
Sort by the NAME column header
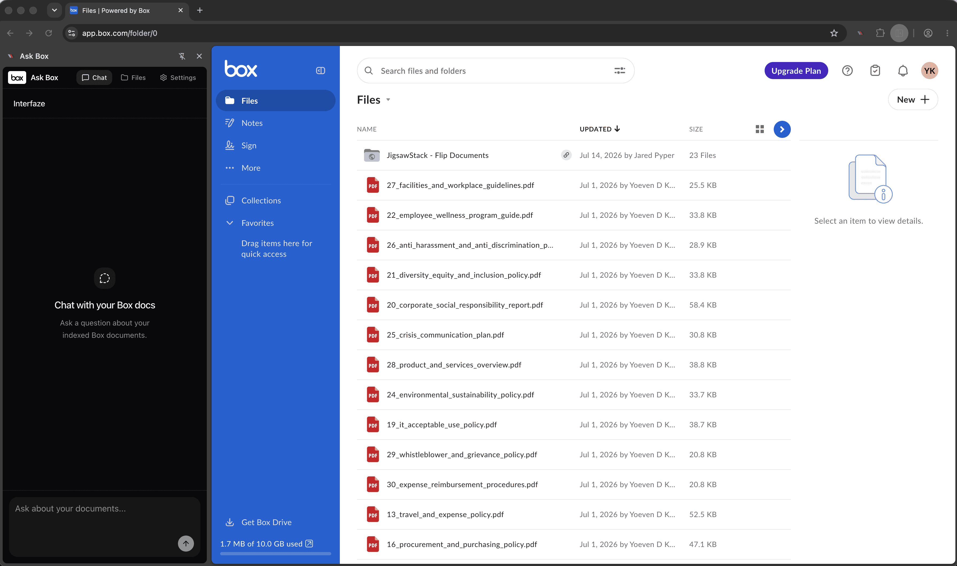(x=367, y=129)
